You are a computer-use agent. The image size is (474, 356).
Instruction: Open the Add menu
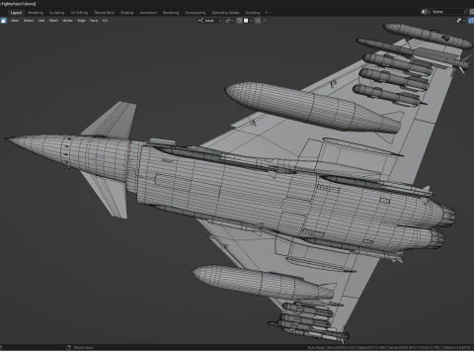tap(41, 21)
